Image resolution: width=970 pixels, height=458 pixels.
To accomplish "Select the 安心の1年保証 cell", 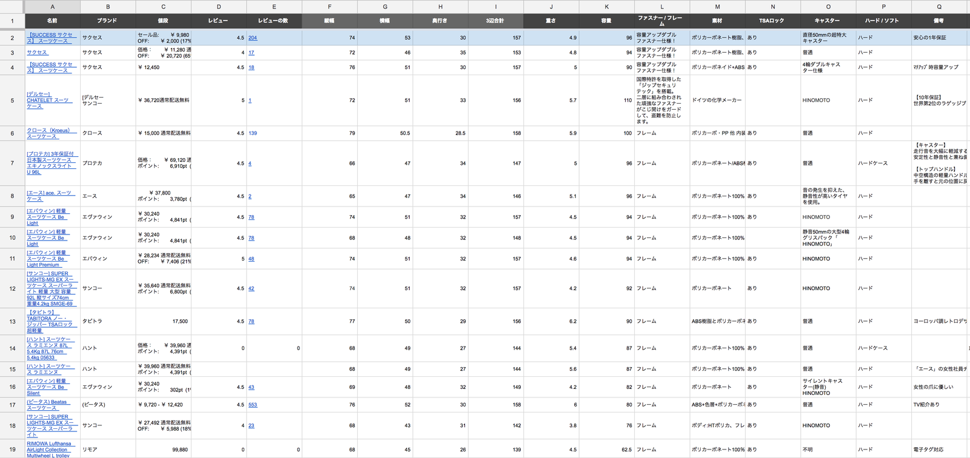I will pos(939,38).
